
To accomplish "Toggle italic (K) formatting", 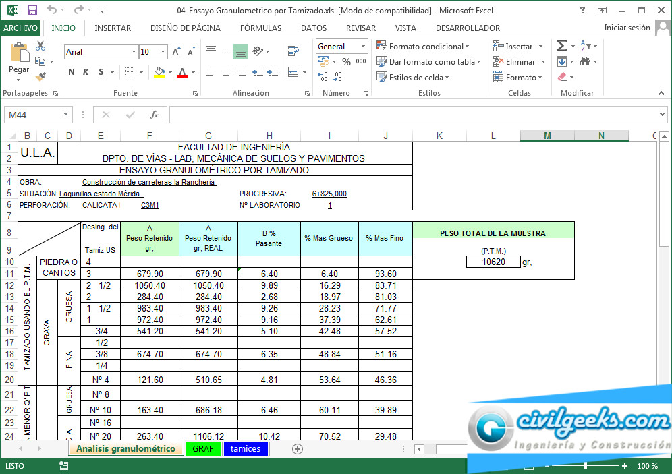I will pos(86,72).
